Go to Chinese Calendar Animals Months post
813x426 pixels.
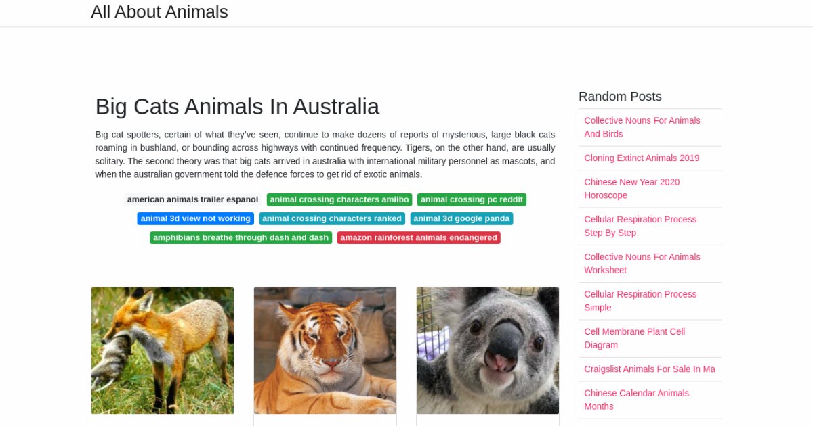pyautogui.click(x=636, y=400)
